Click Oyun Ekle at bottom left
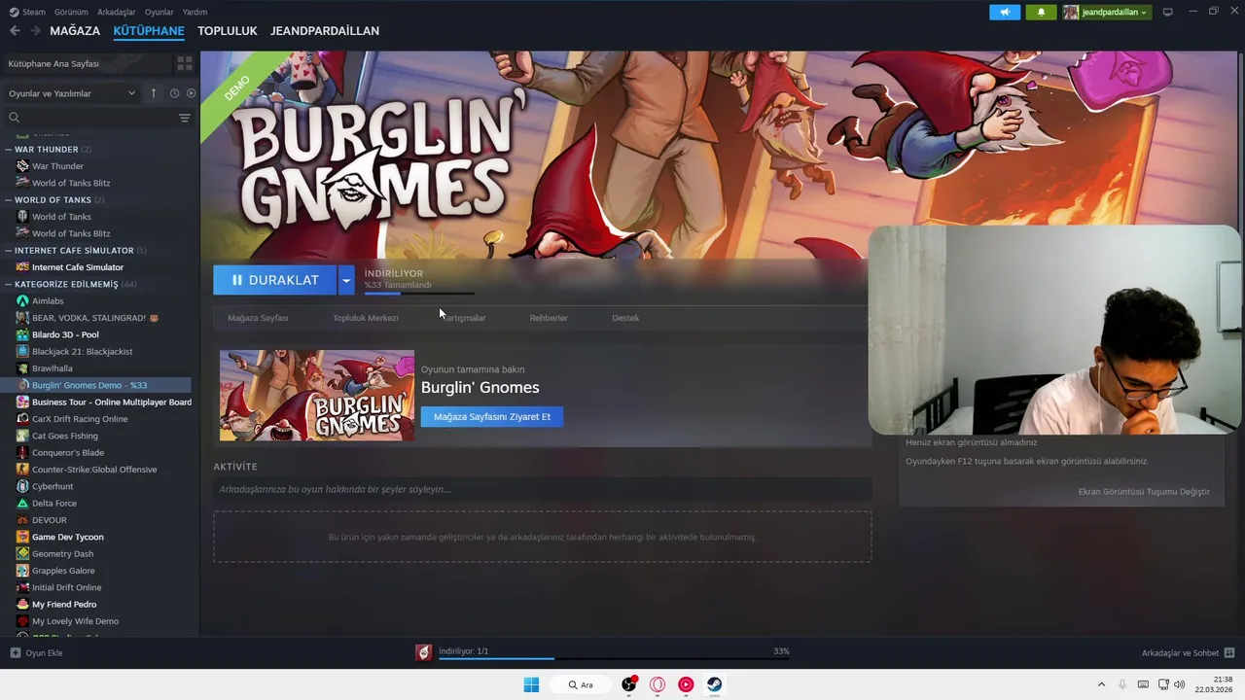This screenshot has height=700, width=1245. pos(37,653)
